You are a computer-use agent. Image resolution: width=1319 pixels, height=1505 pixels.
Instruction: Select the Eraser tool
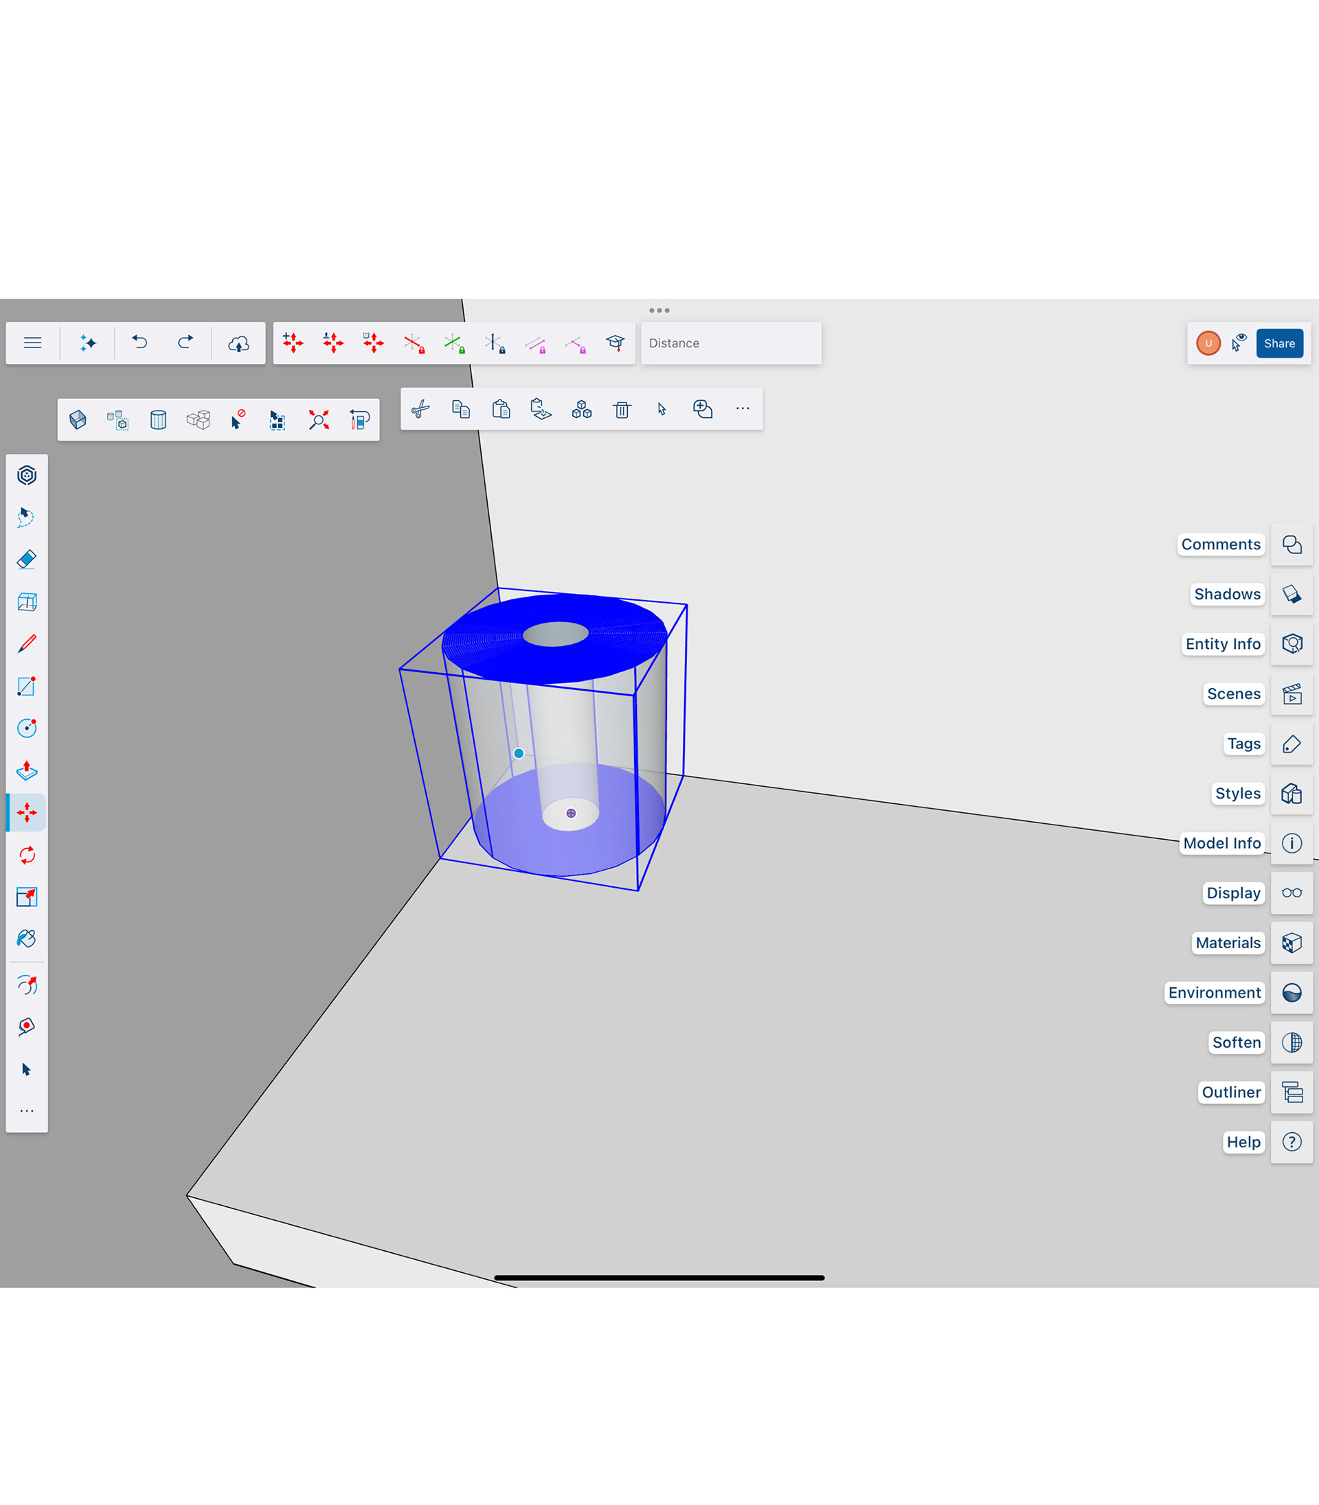point(27,559)
